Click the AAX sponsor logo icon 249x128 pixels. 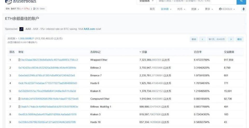point(22,29)
